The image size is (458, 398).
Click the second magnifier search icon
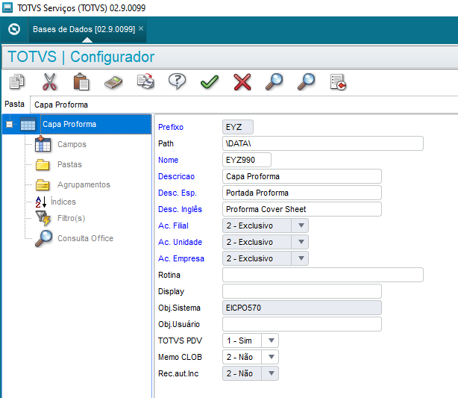[x=306, y=81]
